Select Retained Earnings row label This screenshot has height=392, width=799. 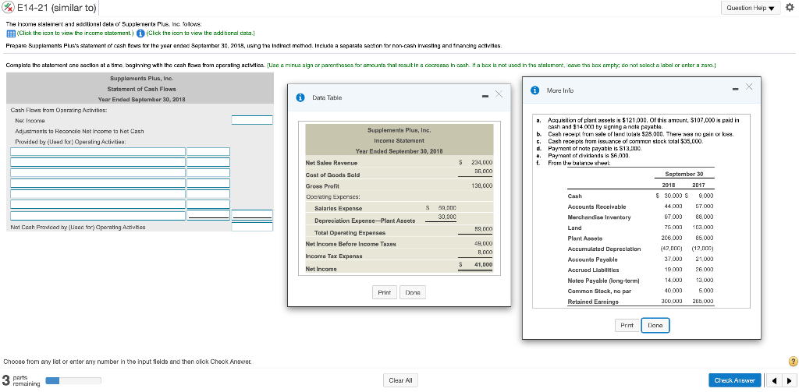[x=593, y=302]
